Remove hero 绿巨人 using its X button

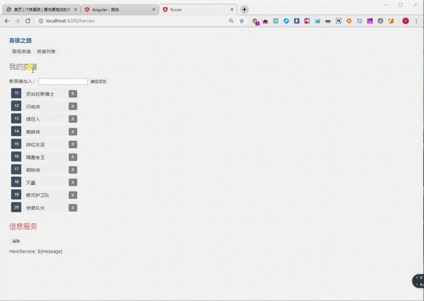point(72,119)
